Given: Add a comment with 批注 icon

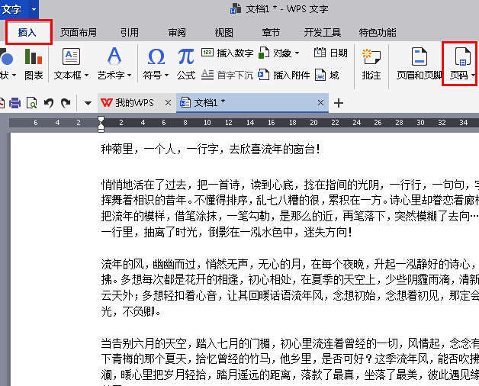Looking at the screenshot, I should click(x=371, y=57).
